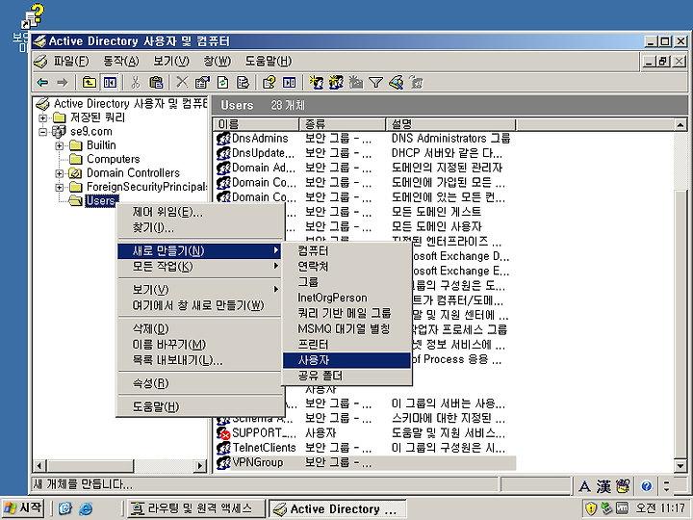Click list scrollbar down arrow
Image resolution: width=693 pixels, height=520 pixels.
(x=680, y=465)
